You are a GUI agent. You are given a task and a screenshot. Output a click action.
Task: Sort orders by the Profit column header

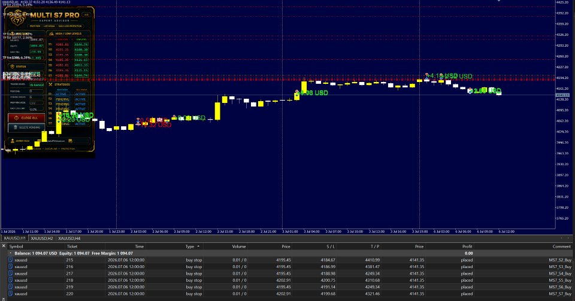pyautogui.click(x=467, y=247)
